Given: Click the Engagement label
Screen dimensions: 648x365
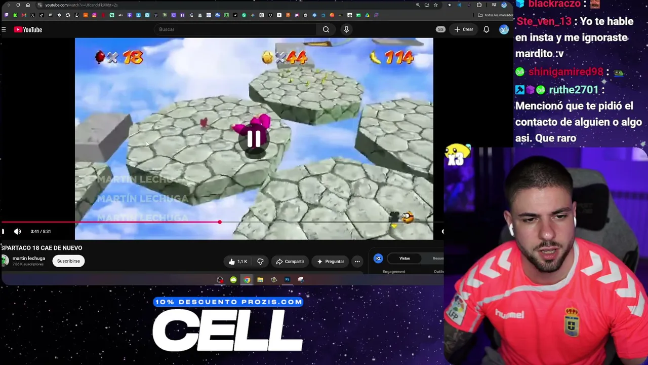Looking at the screenshot, I should pyautogui.click(x=394, y=272).
